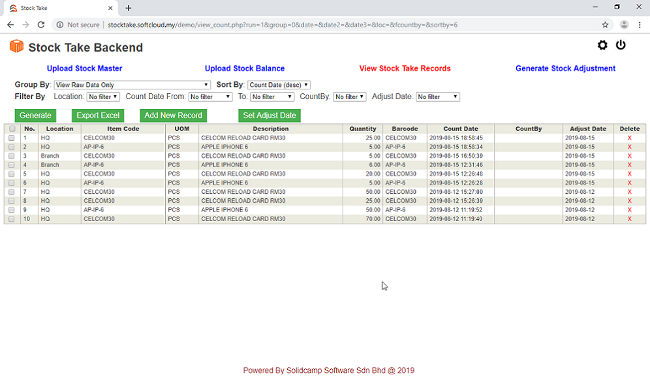Open the Group By dropdown

(x=132, y=85)
